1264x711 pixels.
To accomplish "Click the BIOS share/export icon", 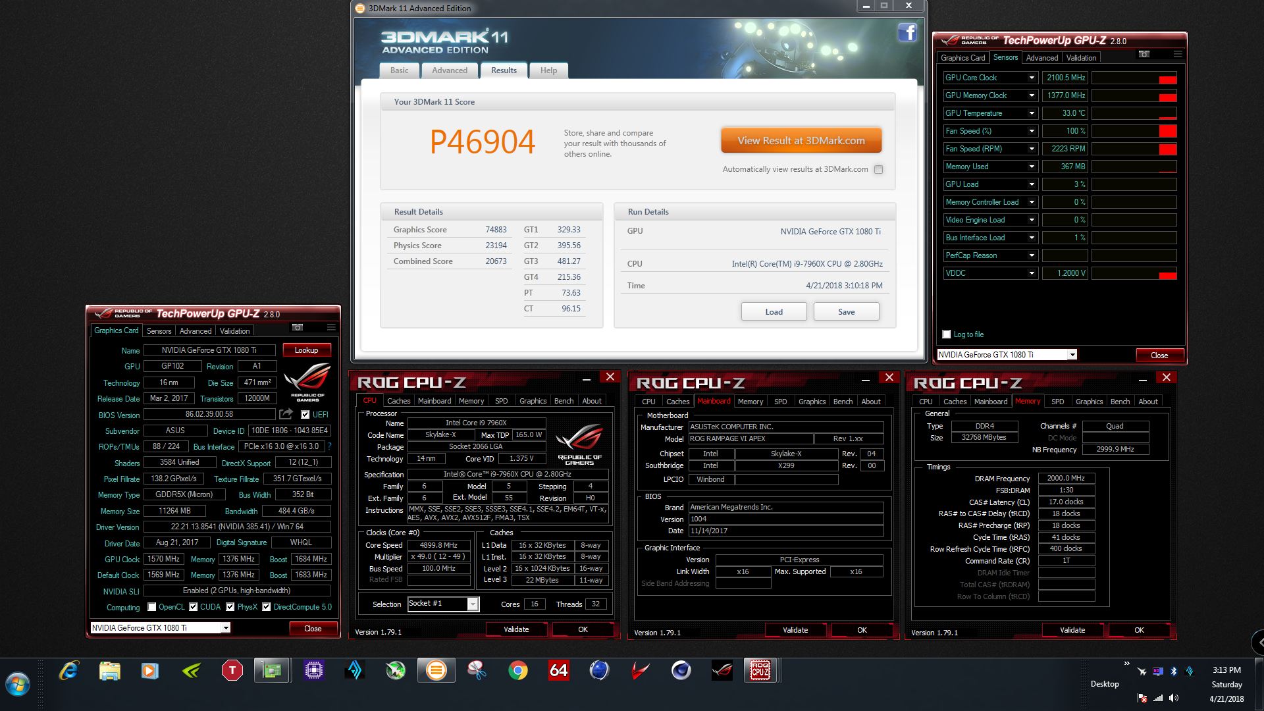I will (286, 414).
